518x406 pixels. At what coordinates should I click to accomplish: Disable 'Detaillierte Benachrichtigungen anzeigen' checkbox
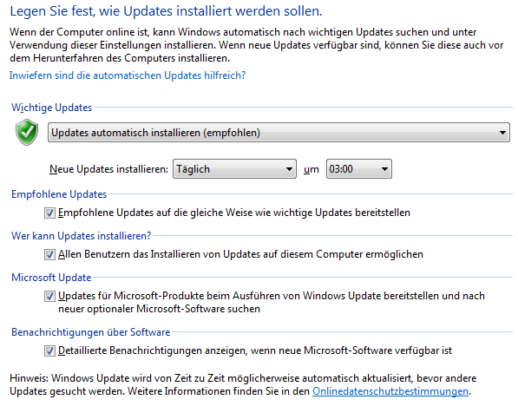pos(49,350)
